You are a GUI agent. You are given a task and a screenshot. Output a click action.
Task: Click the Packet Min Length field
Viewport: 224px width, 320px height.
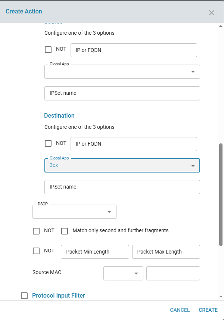(95, 252)
